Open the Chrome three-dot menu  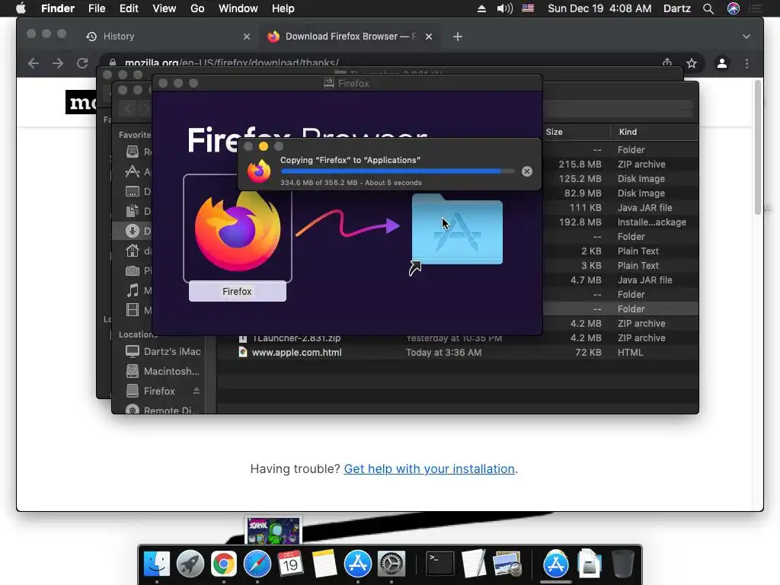point(746,63)
